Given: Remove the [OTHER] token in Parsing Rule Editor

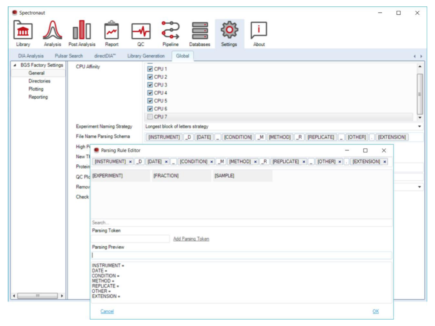Looking at the screenshot, I should click(340, 162).
